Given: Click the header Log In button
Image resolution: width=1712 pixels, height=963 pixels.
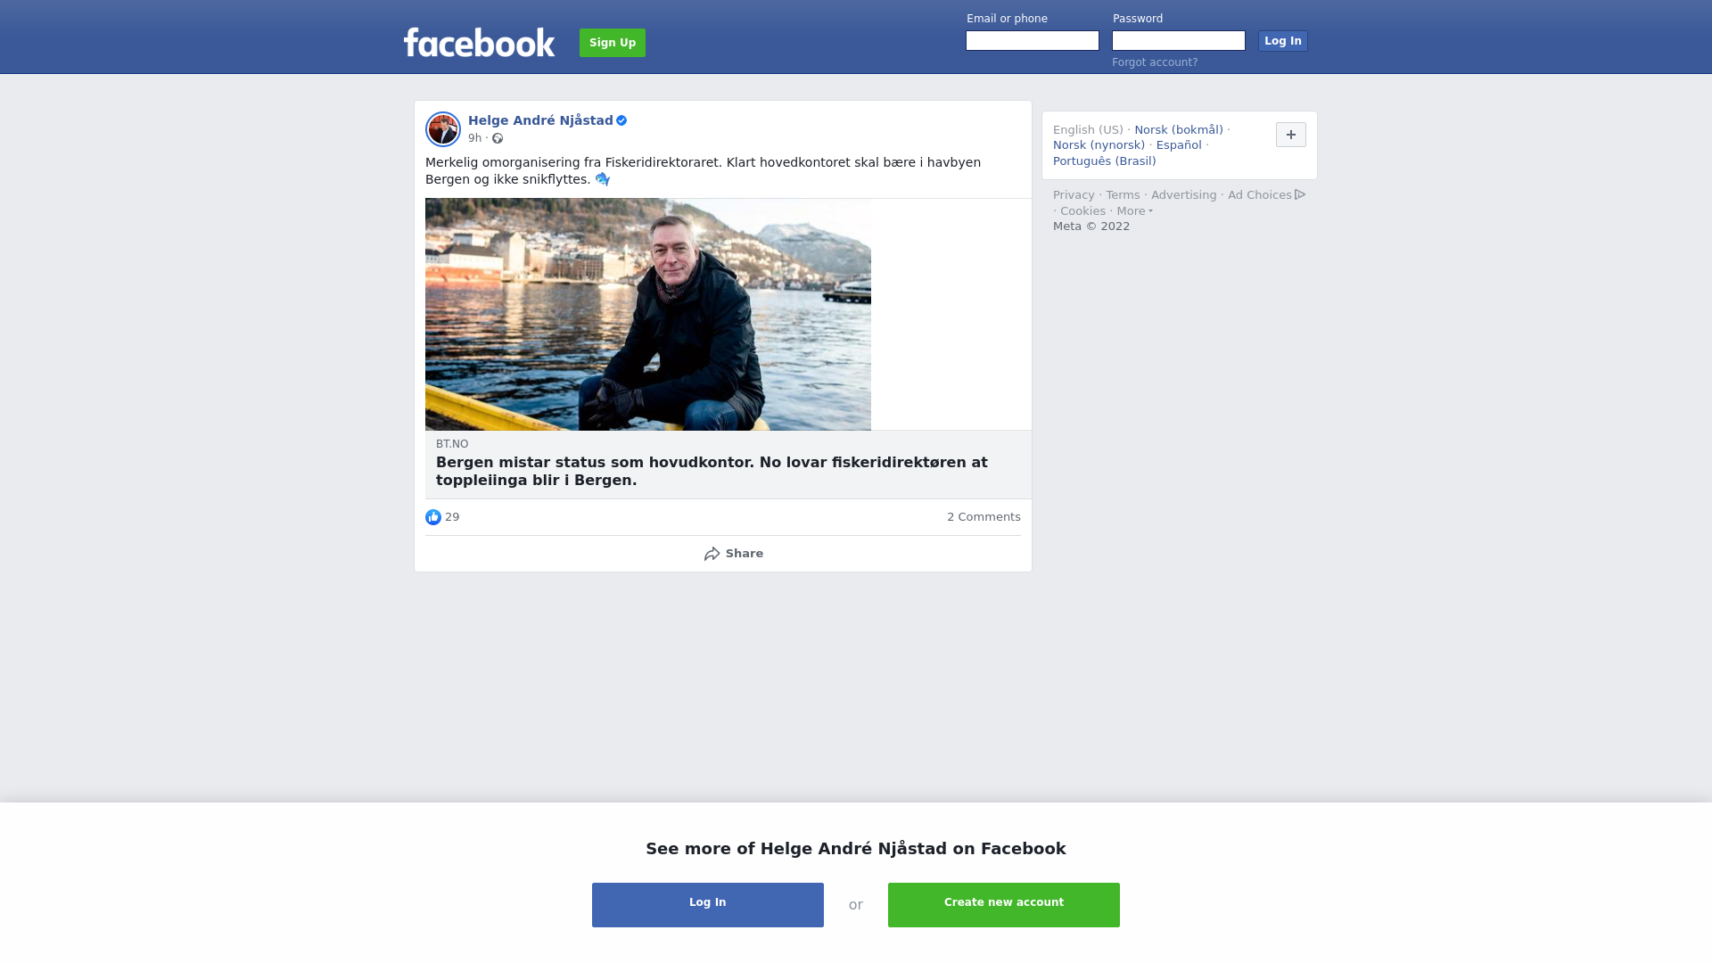Looking at the screenshot, I should point(1283,41).
